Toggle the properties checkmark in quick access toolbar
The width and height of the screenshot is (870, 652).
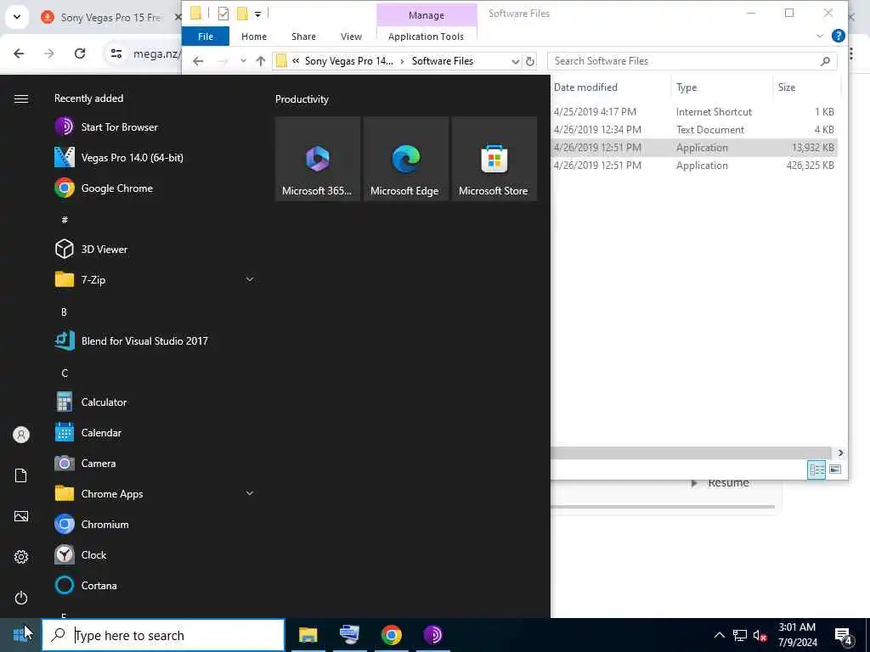pos(223,14)
